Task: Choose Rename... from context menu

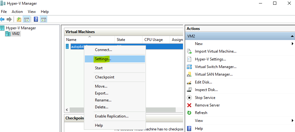Action: 115,100
